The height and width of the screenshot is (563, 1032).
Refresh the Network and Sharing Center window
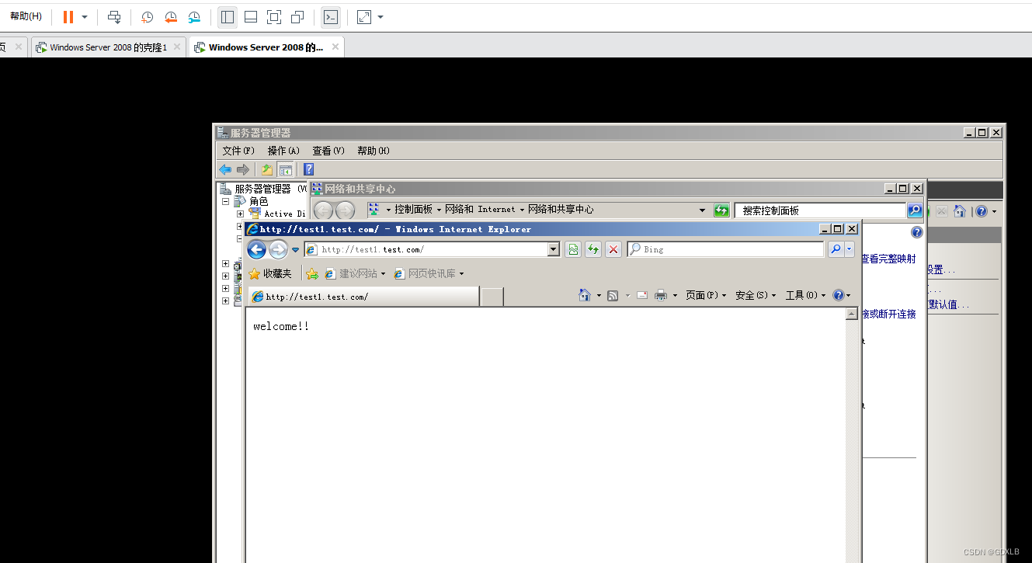click(x=721, y=210)
